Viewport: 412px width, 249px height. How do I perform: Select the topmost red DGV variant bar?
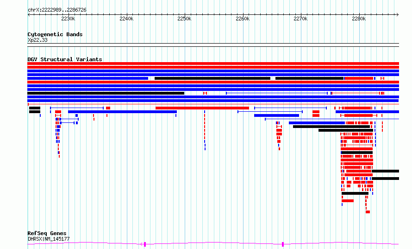tap(213, 64)
